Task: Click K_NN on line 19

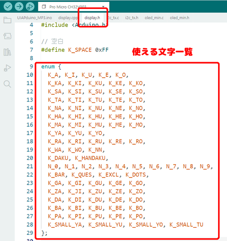Action: coord(95,150)
